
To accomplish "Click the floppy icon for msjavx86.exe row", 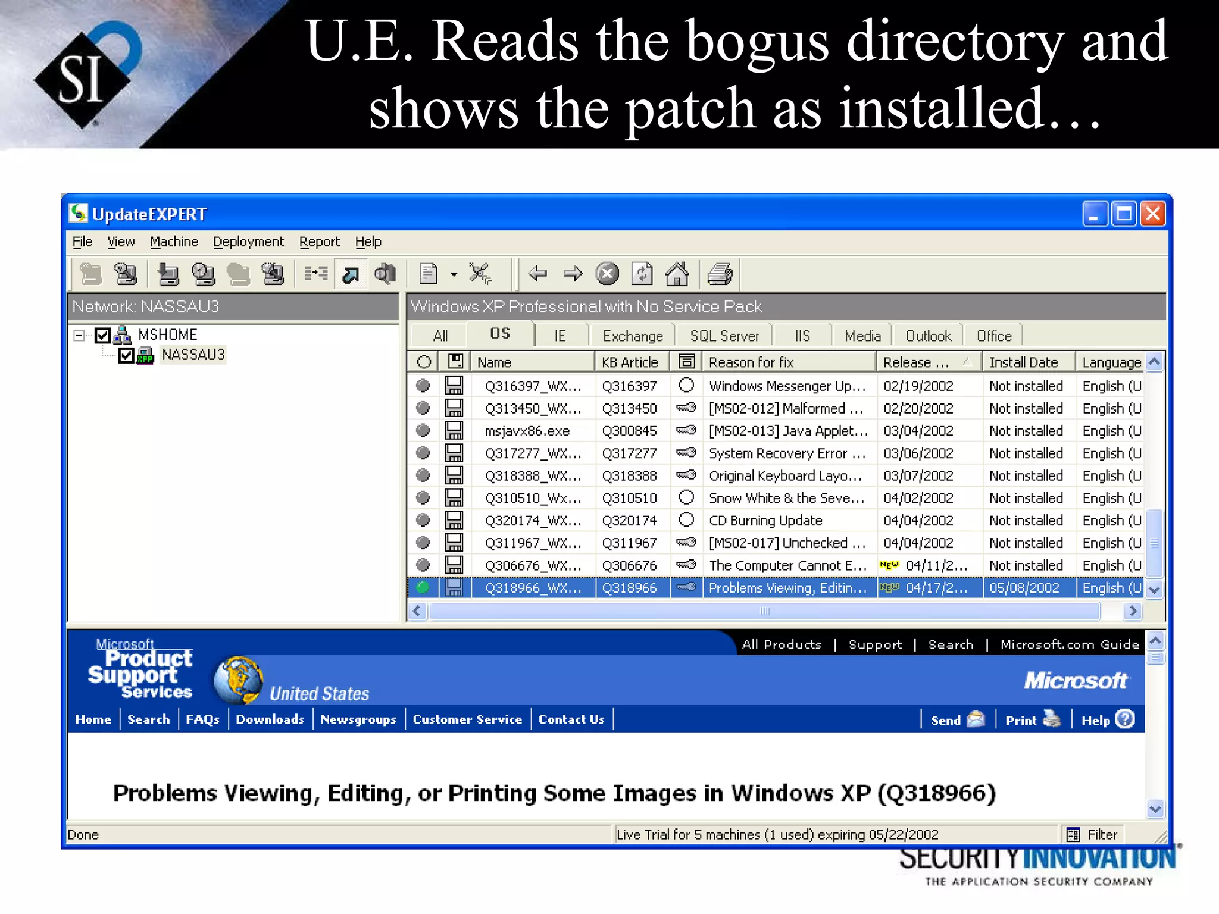I will [454, 430].
